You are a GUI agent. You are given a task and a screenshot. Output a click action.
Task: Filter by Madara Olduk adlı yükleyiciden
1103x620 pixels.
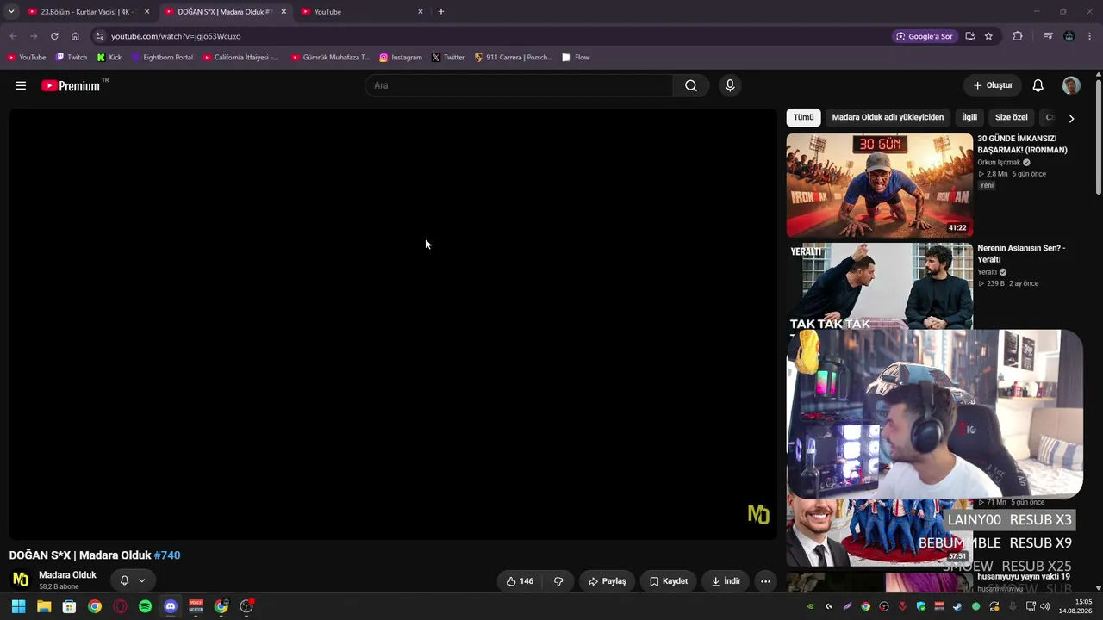888,117
